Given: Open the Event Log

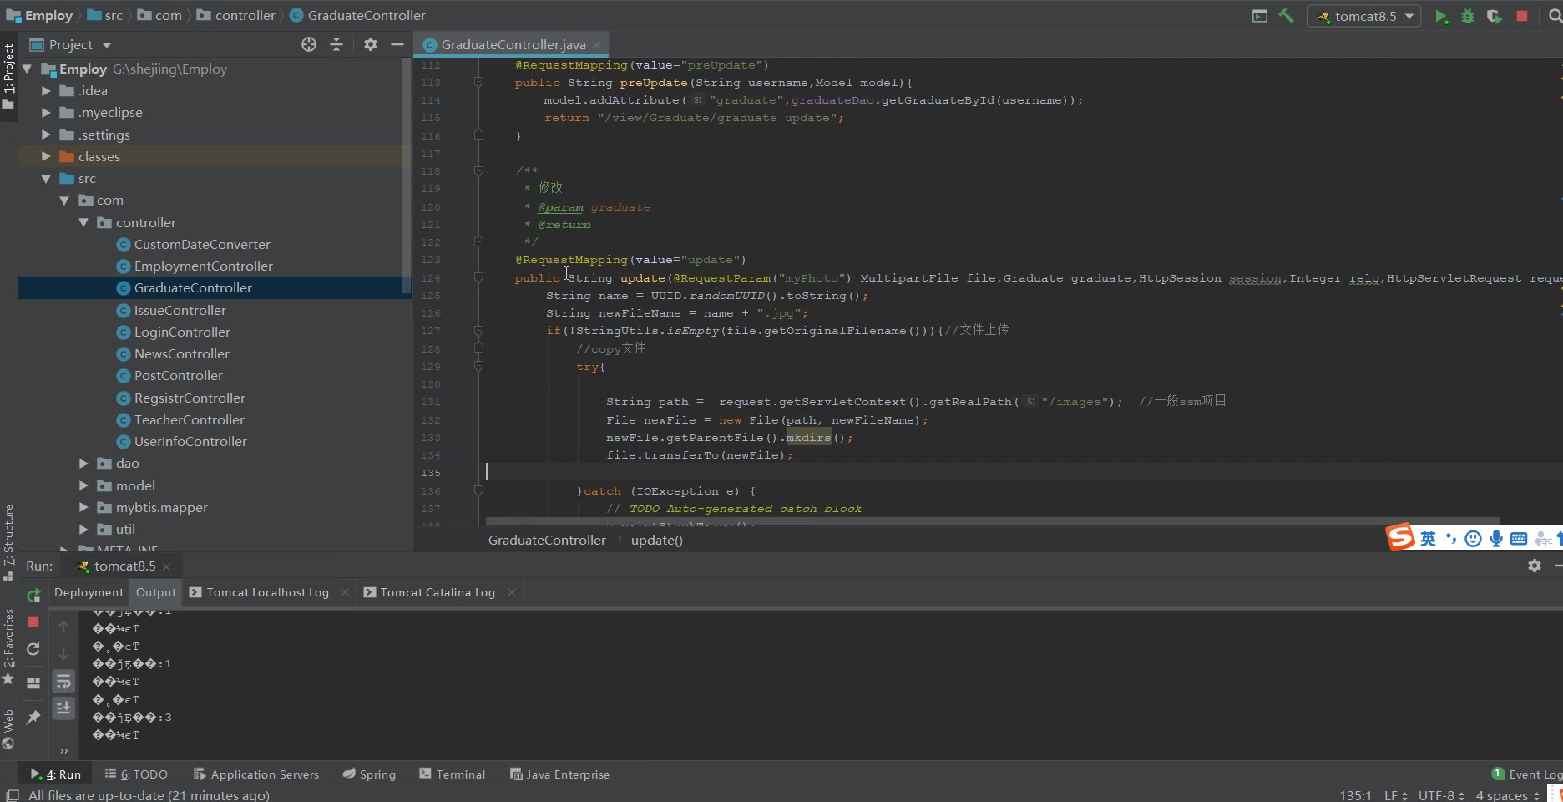Looking at the screenshot, I should (1527, 774).
